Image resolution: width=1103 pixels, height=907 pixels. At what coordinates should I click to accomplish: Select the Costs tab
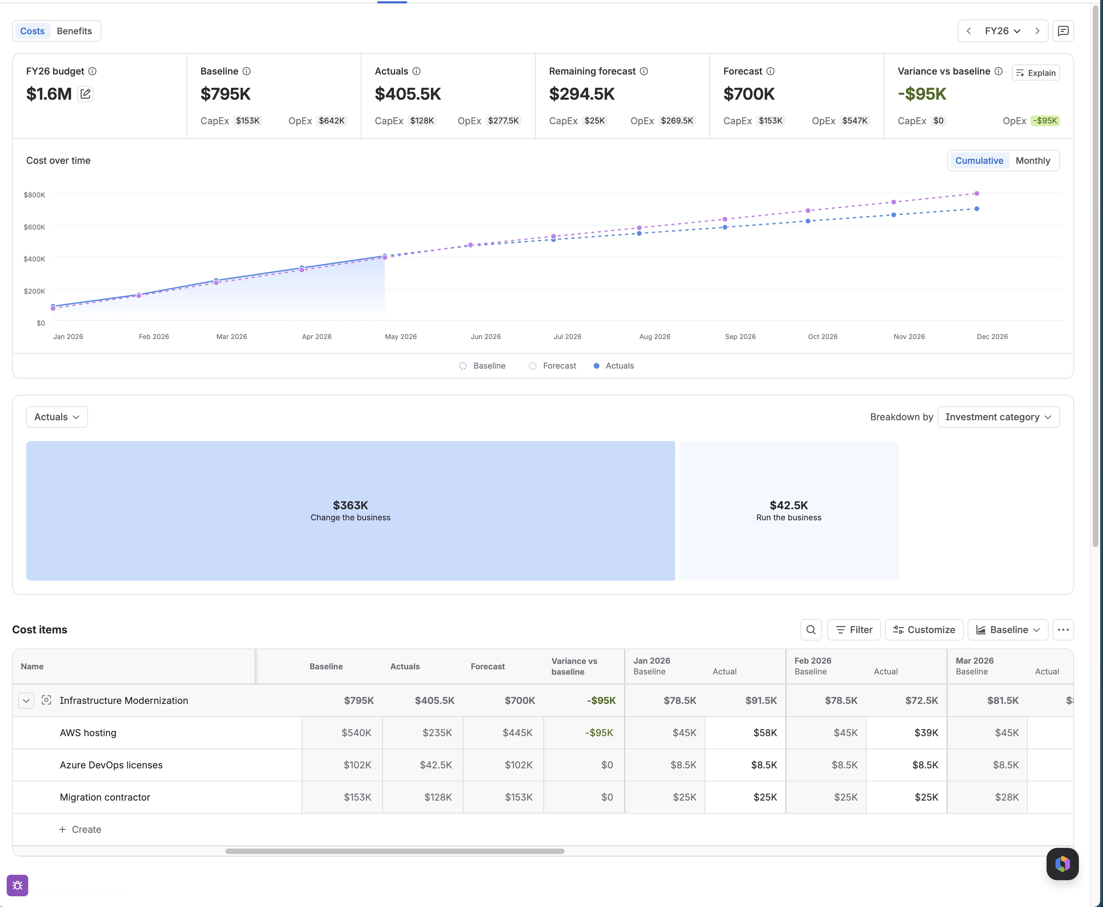32,31
